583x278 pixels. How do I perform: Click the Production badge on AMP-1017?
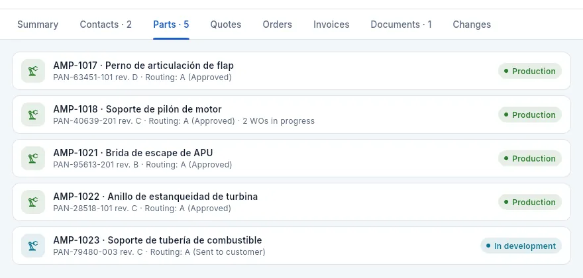point(530,71)
